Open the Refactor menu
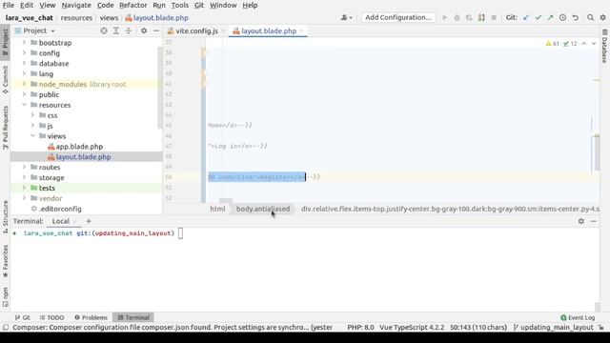 133,5
